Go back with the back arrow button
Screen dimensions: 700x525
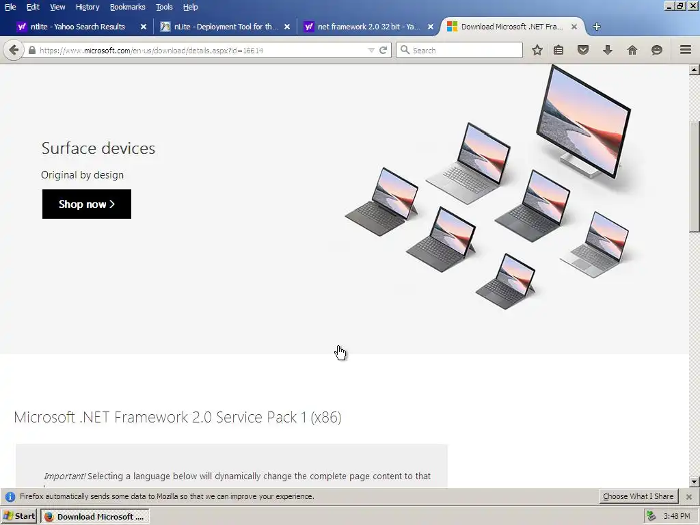click(14, 50)
